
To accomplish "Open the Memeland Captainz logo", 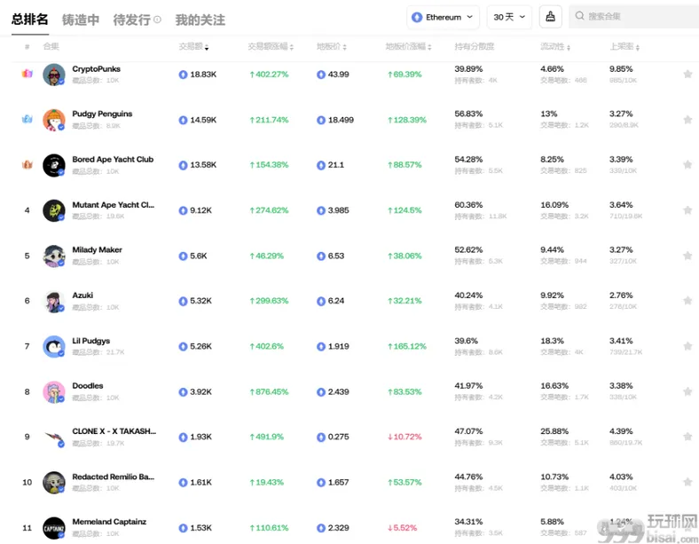I will pos(54,528).
